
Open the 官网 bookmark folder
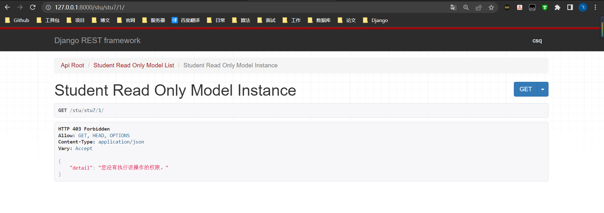[x=126, y=20]
